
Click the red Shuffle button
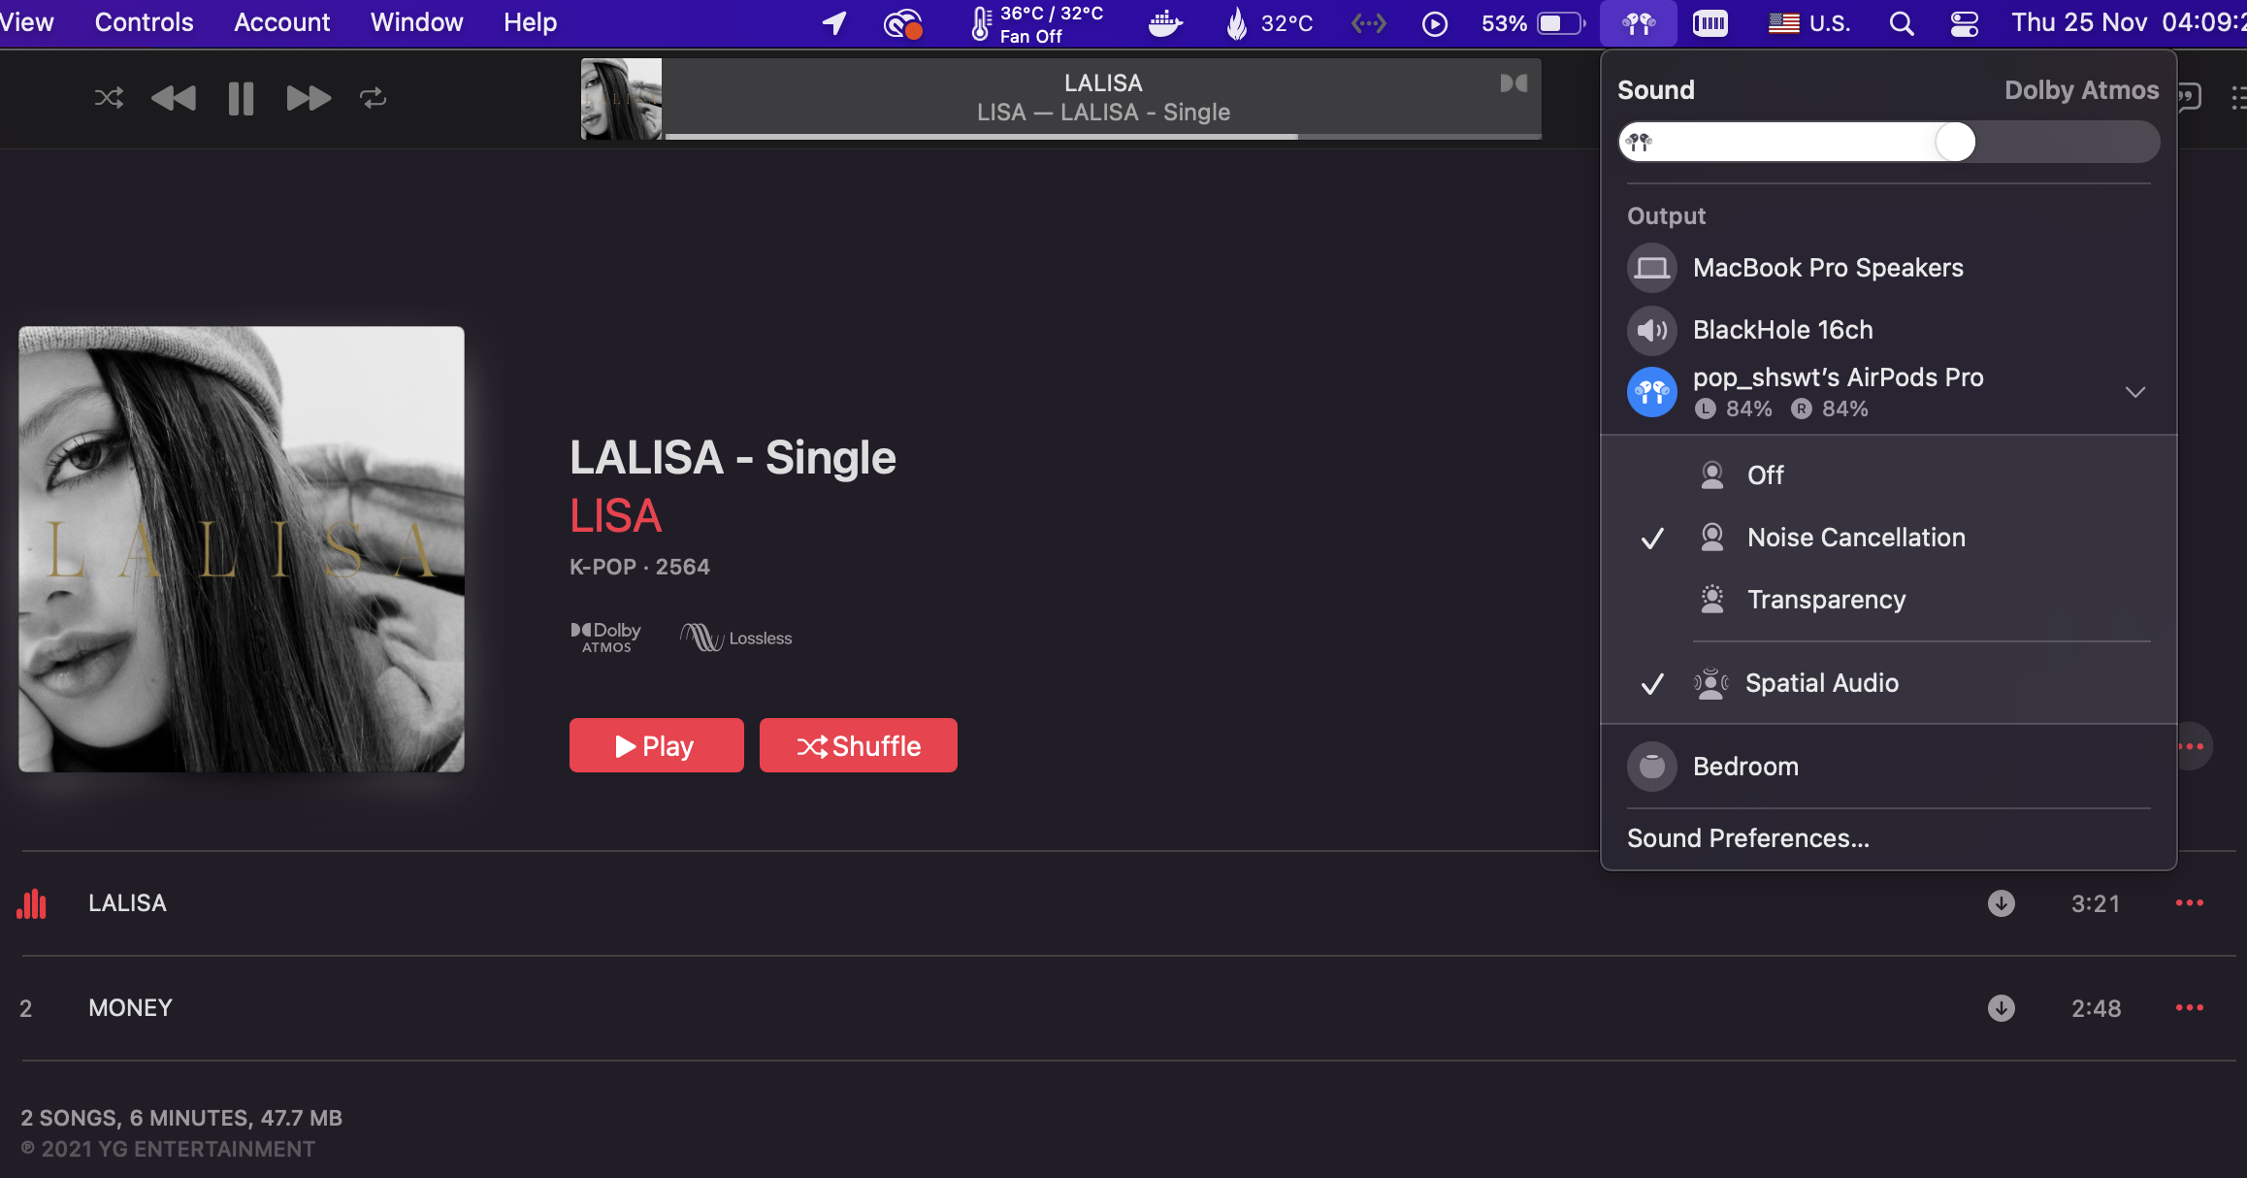859,745
